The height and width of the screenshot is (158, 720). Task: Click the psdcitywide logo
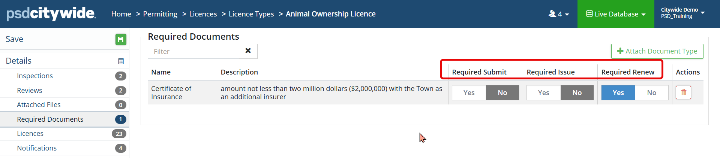pyautogui.click(x=51, y=14)
